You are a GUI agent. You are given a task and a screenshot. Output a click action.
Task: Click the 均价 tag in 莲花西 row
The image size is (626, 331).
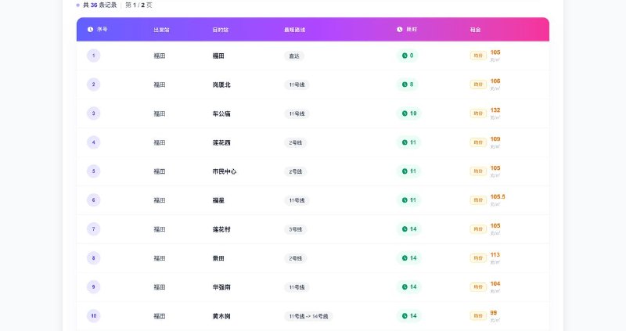(478, 142)
